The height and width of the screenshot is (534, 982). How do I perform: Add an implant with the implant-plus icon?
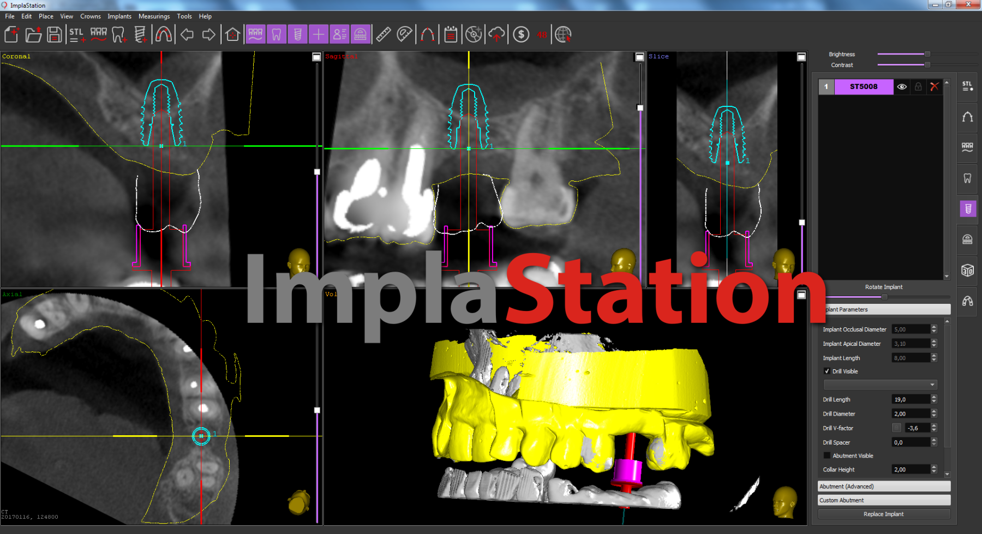(140, 34)
